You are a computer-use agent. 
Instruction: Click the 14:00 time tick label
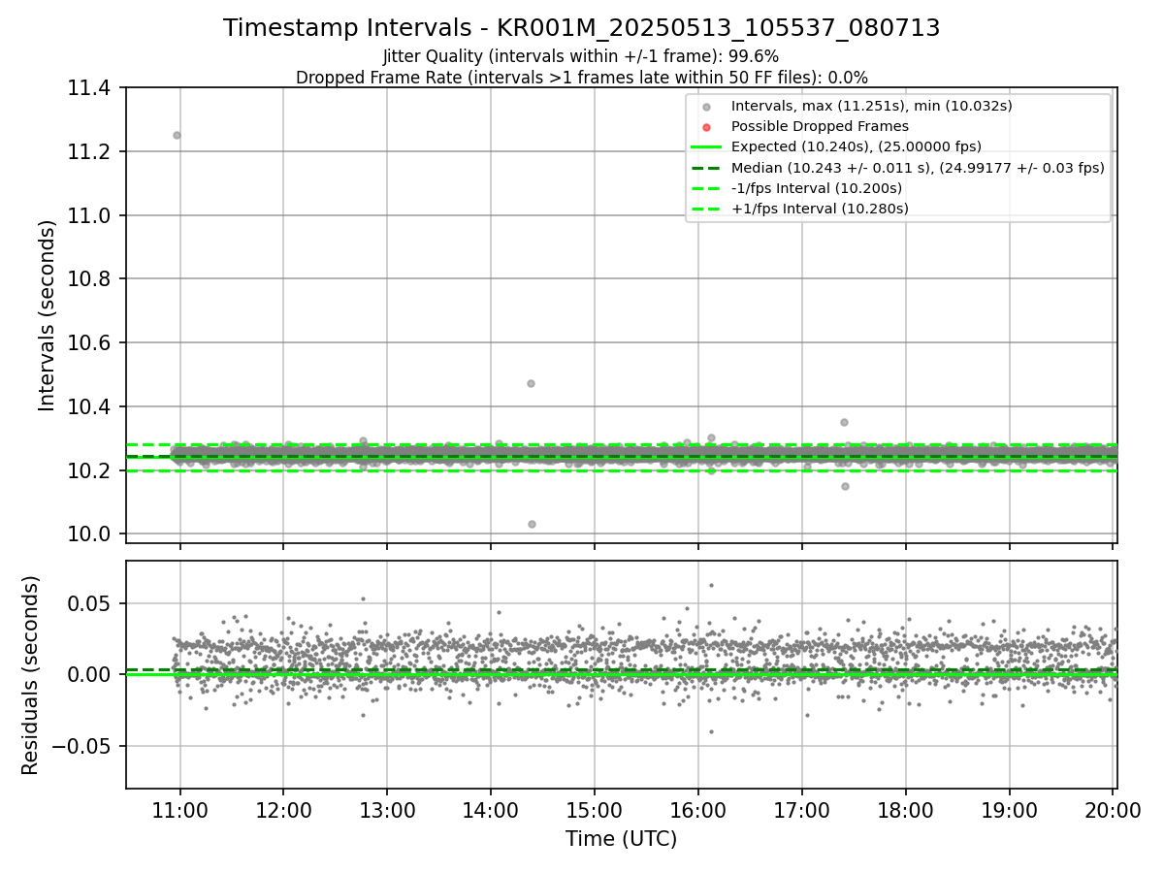click(x=491, y=810)
